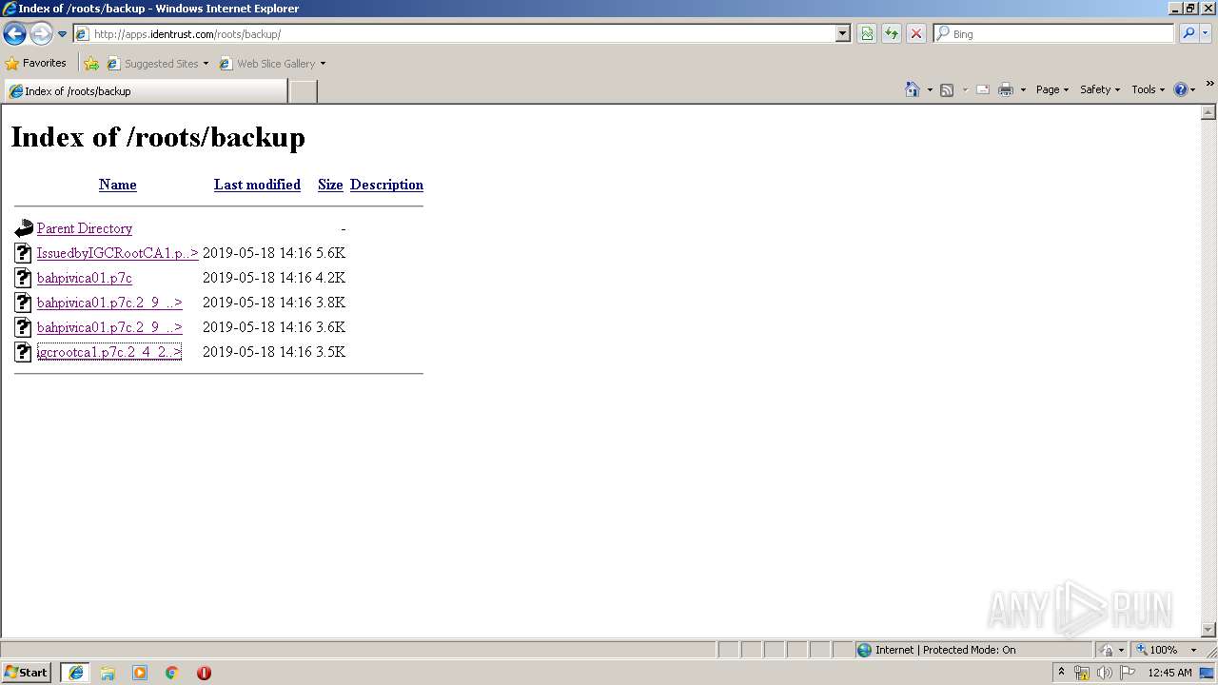Click the Parent Directory back-arrow icon
This screenshot has height=685, width=1218.
pyautogui.click(x=24, y=228)
